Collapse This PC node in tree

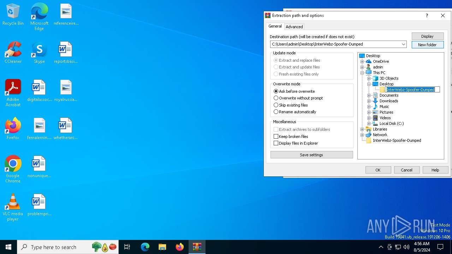point(362,73)
